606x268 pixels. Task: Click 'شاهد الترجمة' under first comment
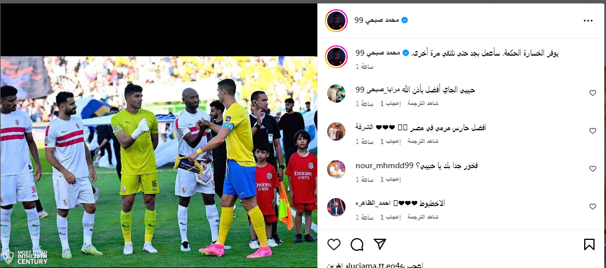423,104
